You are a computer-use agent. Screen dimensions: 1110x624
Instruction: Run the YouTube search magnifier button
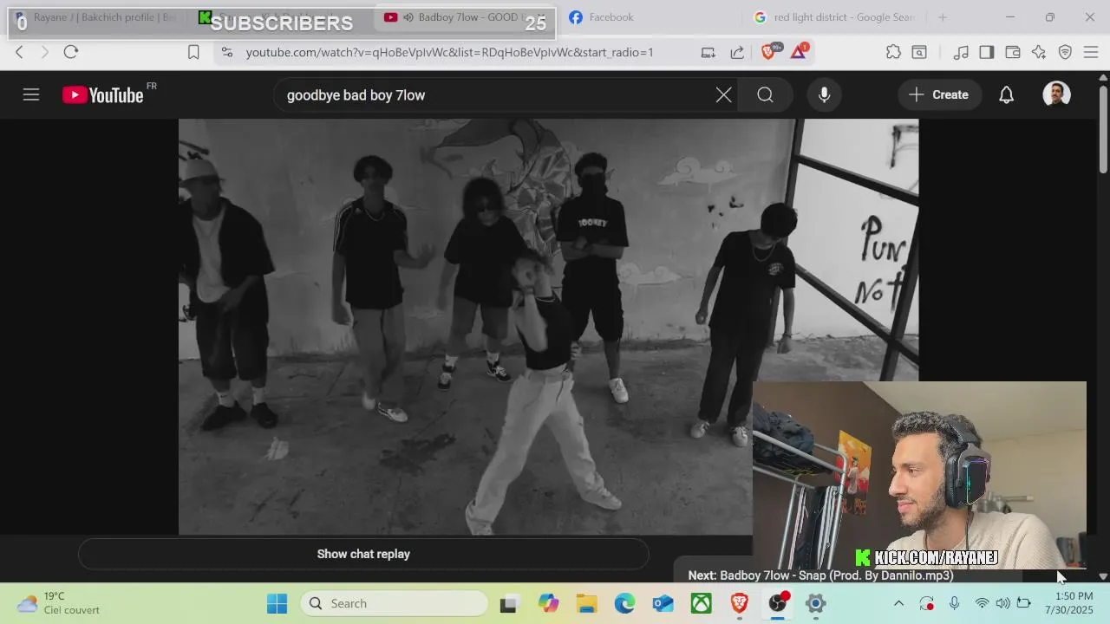point(765,95)
